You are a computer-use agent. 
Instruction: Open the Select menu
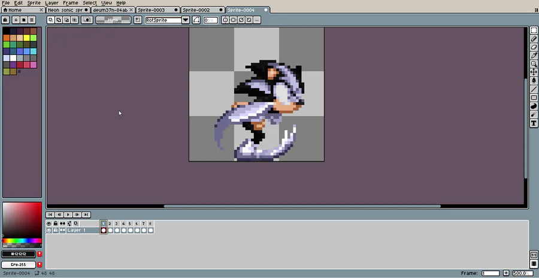coord(90,3)
